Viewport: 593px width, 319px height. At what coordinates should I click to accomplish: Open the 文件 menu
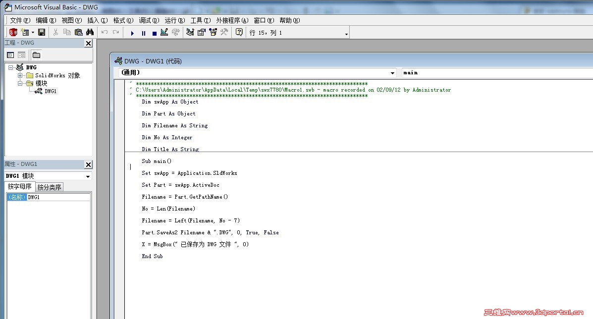point(20,20)
